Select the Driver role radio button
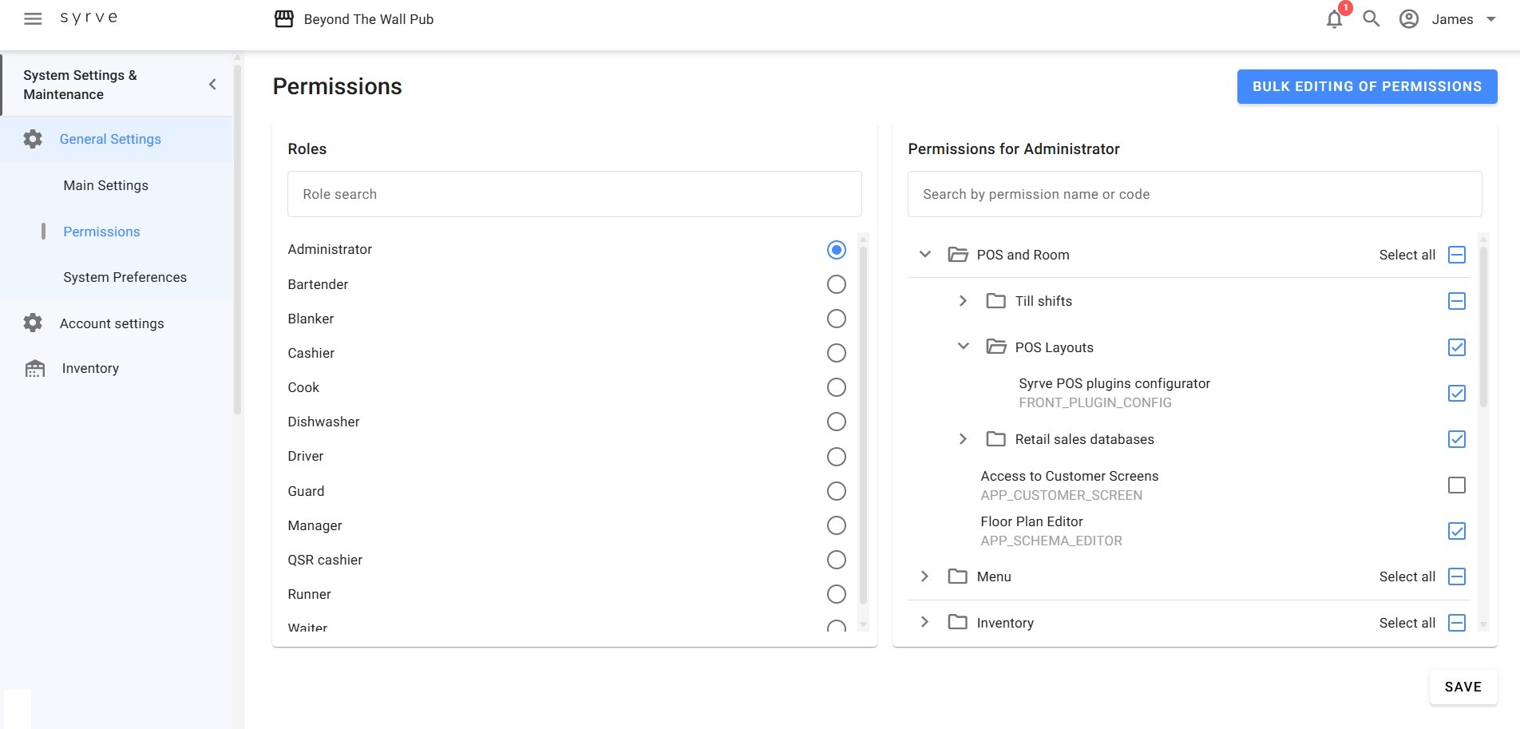The height and width of the screenshot is (729, 1520). click(x=836, y=457)
